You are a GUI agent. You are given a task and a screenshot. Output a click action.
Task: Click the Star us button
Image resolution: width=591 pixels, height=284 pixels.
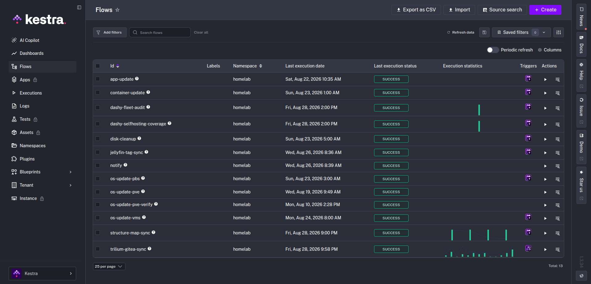point(581,185)
